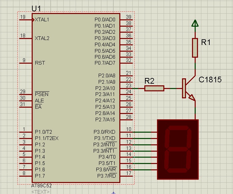Click the P3.3/INT1 pin label

(x=105, y=151)
